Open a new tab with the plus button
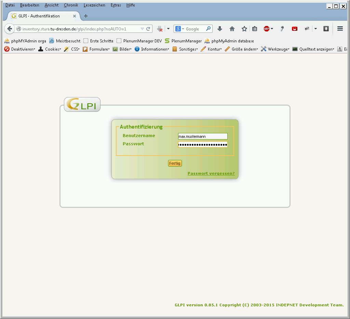The width and height of the screenshot is (350, 319). (x=86, y=16)
